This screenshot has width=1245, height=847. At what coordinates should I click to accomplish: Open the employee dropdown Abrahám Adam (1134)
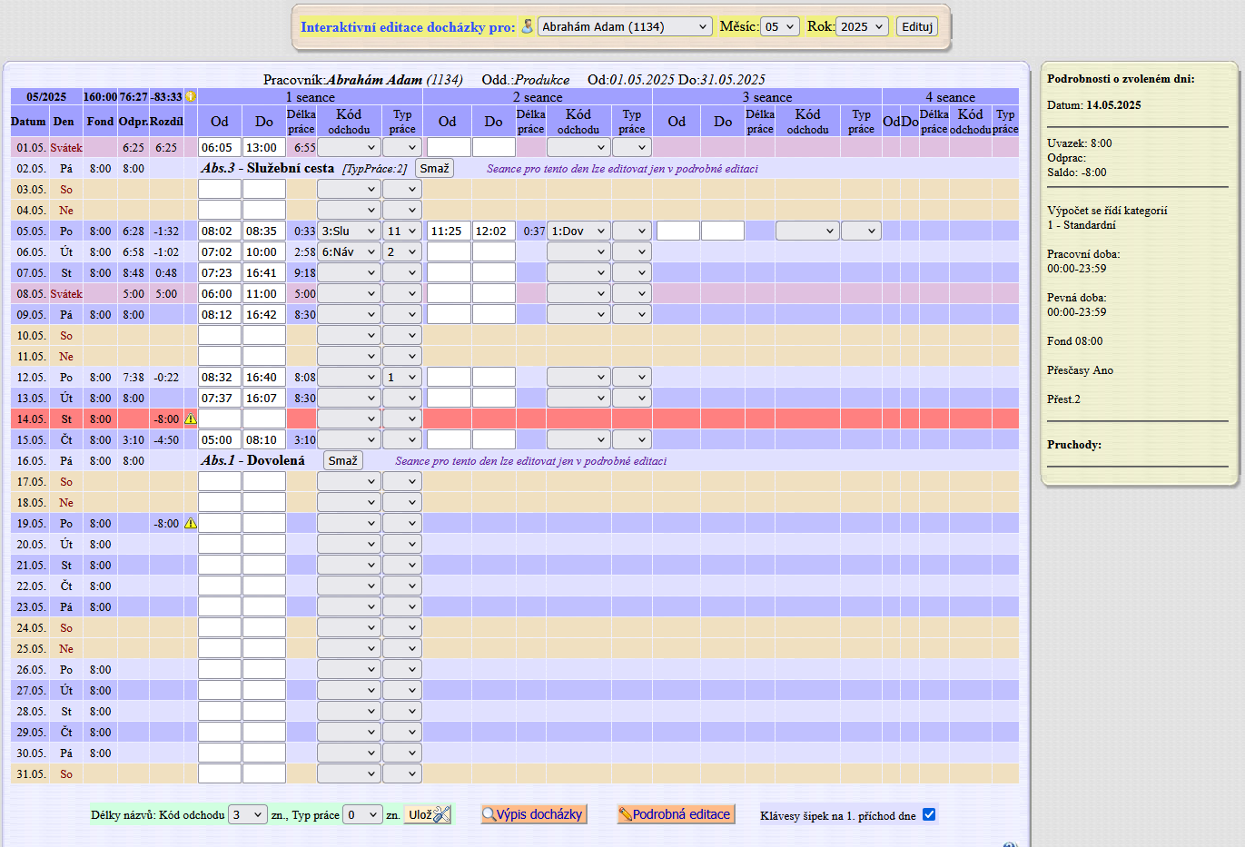pyautogui.click(x=625, y=26)
